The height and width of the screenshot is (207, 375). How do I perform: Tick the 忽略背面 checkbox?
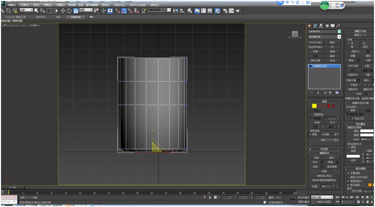pos(311,114)
